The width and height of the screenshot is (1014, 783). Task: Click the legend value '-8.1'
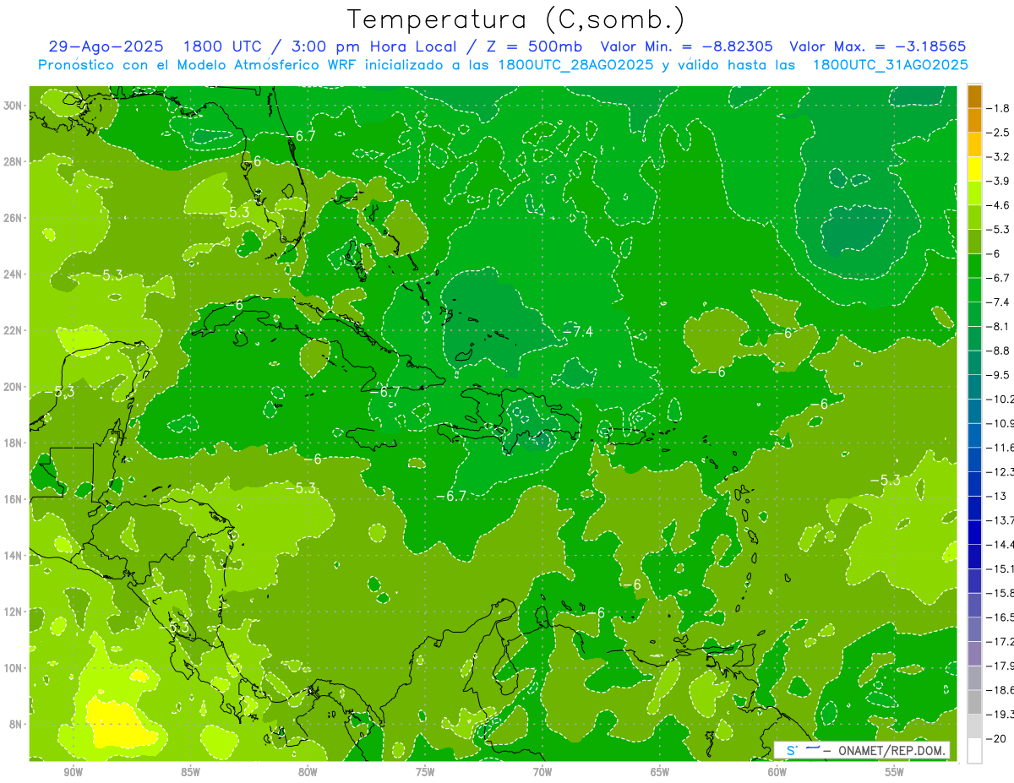click(x=1000, y=326)
